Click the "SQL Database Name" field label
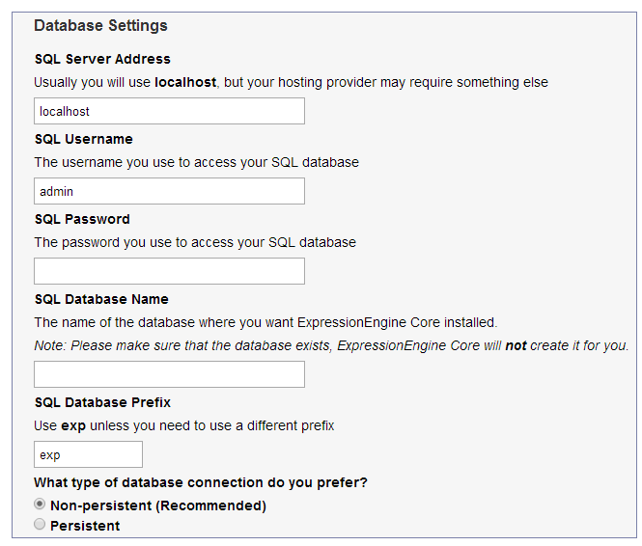Screen dimensions: 642x546 pos(101,300)
